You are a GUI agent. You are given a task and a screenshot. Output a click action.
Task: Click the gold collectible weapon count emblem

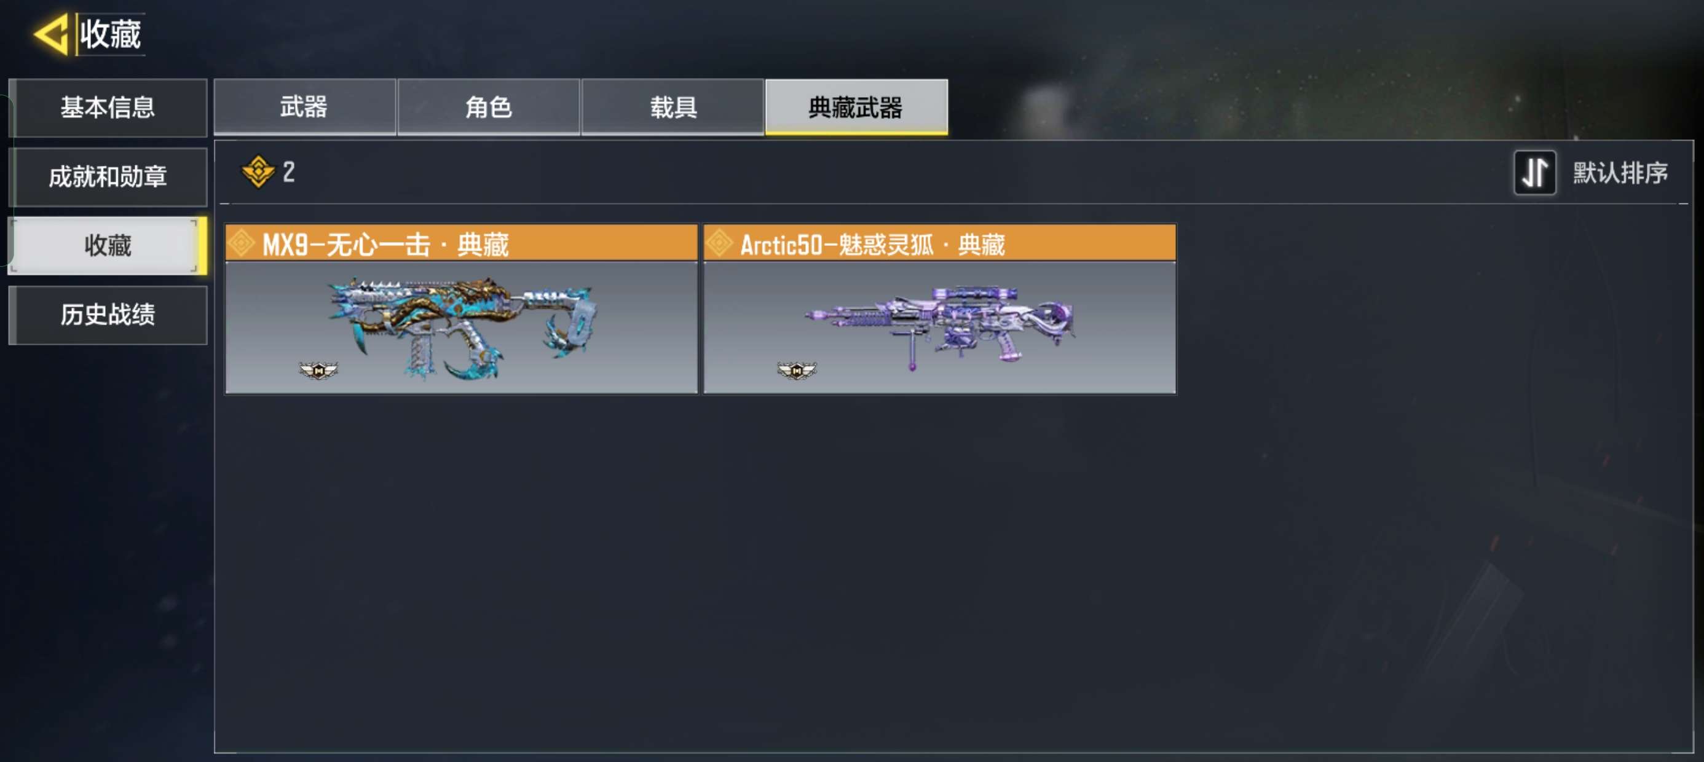click(x=258, y=172)
